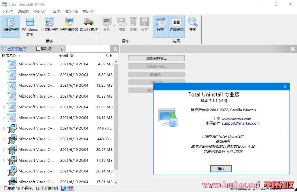Image resolution: width=297 pixels, height=192 pixels.
Task: Expand the 13.82 MB Visual C++ row
Action: coord(4,107)
